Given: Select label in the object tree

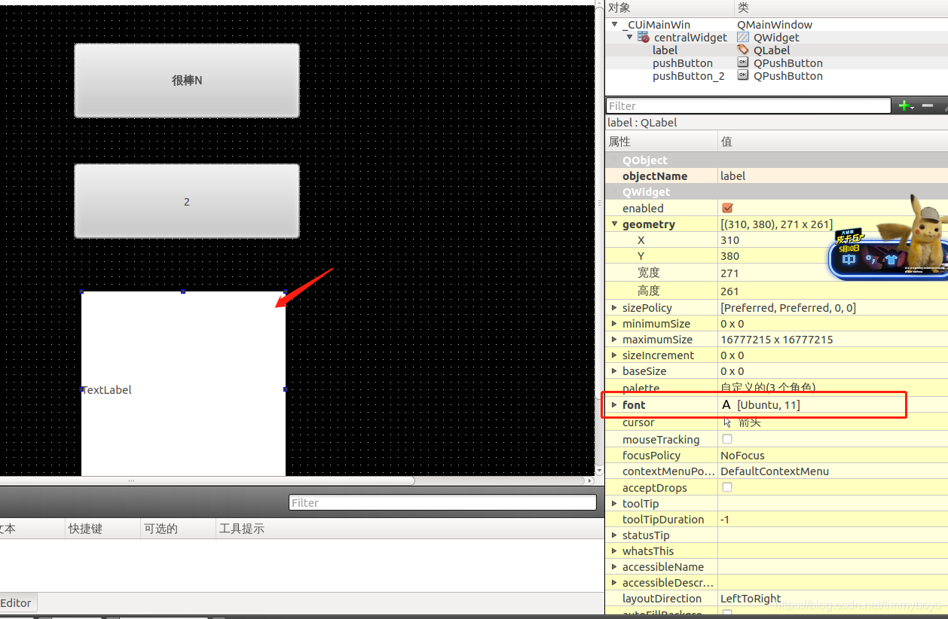Looking at the screenshot, I should (665, 50).
